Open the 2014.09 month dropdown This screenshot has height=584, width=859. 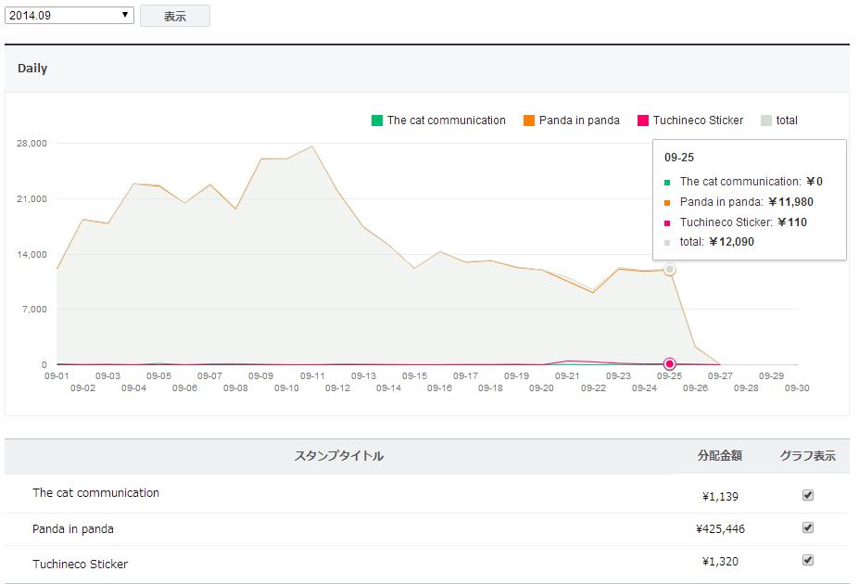tap(69, 15)
